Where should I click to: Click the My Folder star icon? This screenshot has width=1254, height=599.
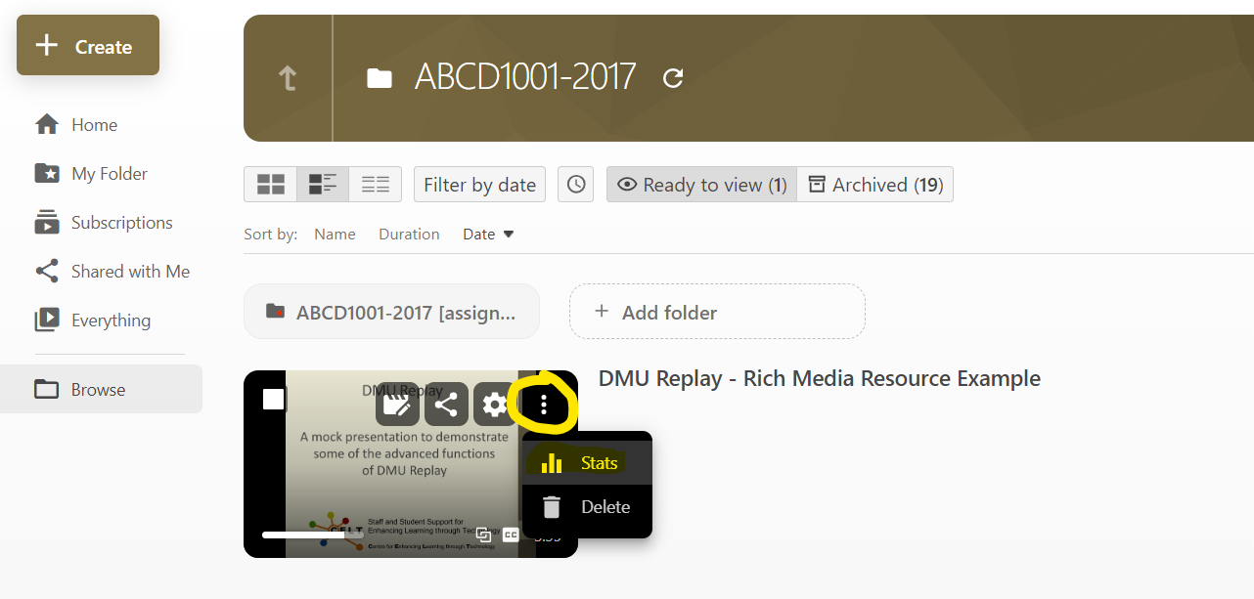pyautogui.click(x=47, y=174)
